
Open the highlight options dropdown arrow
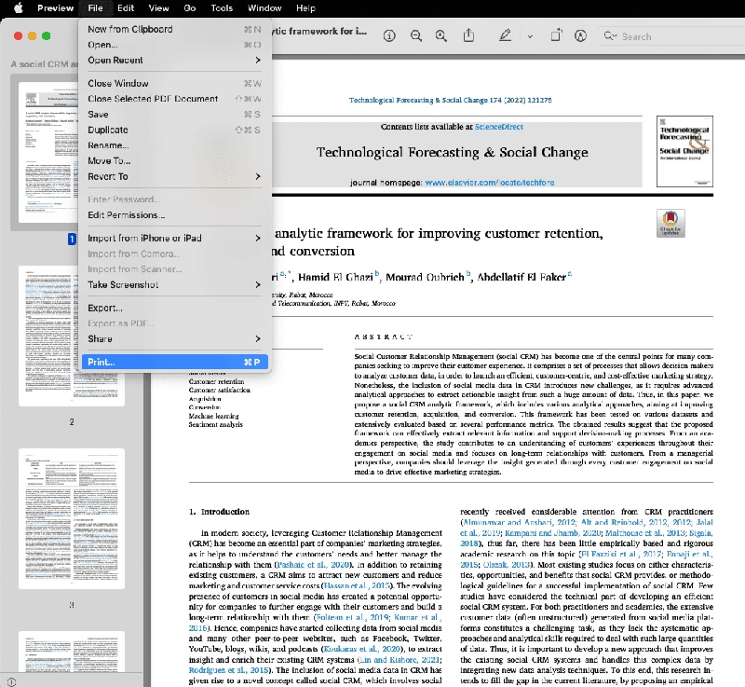[x=530, y=36]
